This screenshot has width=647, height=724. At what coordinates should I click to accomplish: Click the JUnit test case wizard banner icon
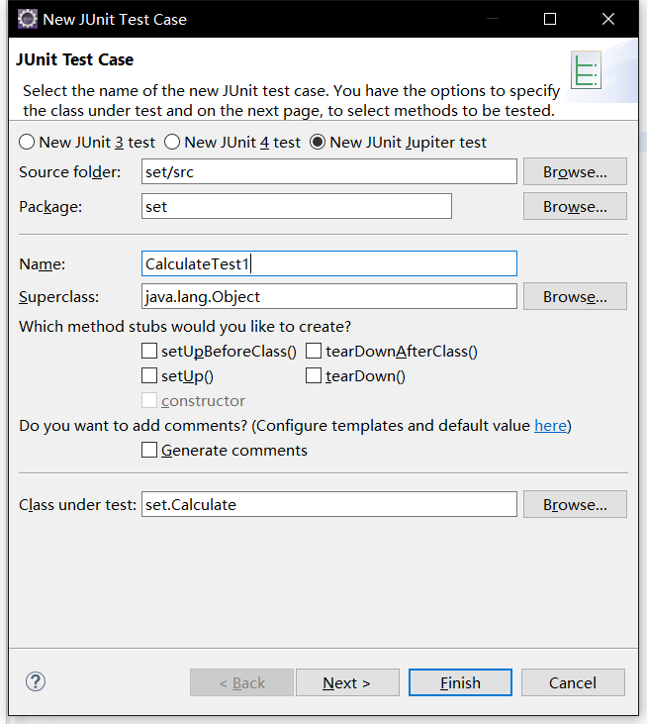(586, 70)
